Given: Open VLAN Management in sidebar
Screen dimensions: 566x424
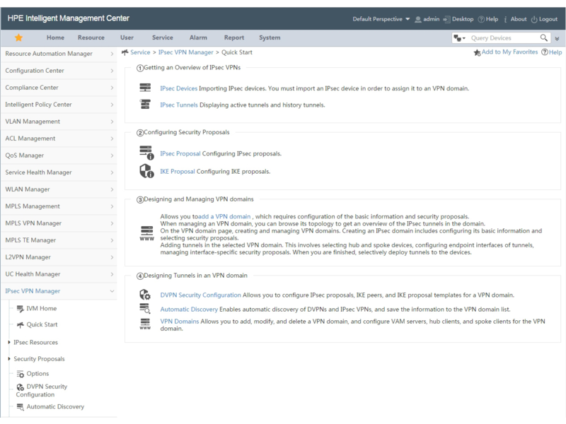Looking at the screenshot, I should pyautogui.click(x=59, y=122).
